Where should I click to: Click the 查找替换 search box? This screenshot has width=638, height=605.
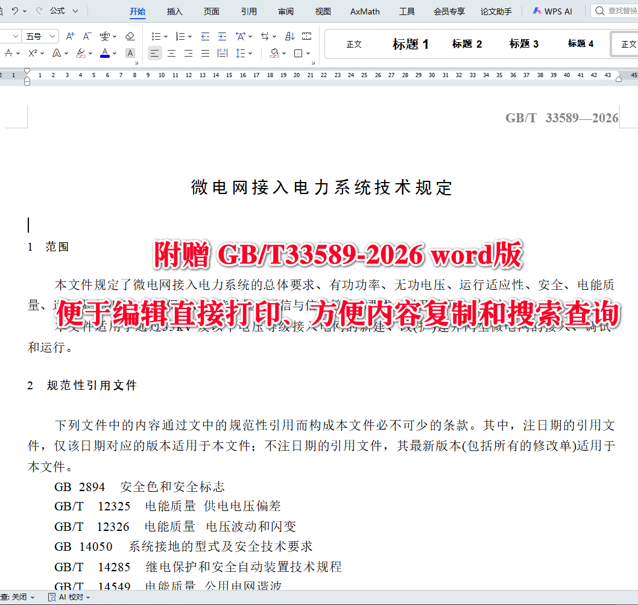tap(615, 11)
